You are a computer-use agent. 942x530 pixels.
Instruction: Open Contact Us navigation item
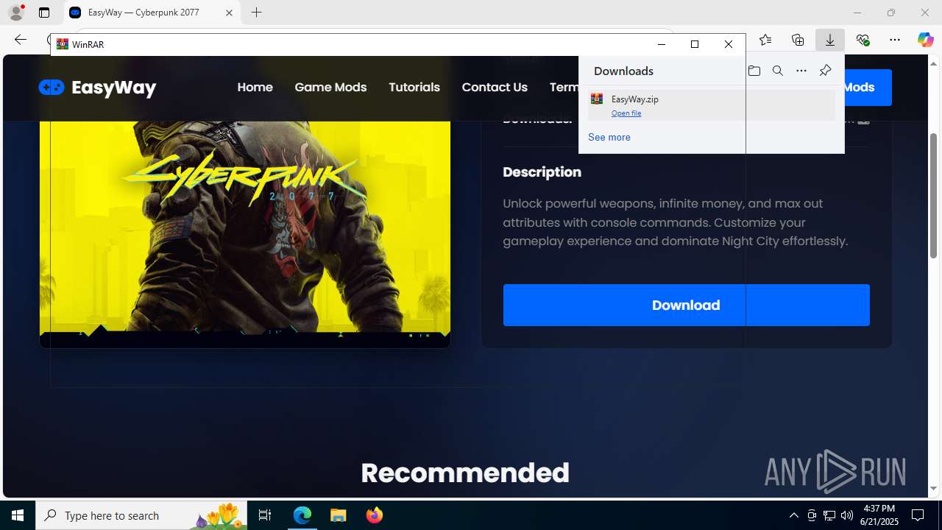click(495, 87)
